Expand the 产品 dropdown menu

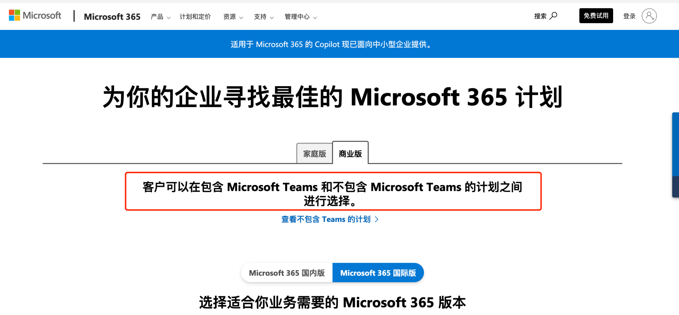(x=161, y=17)
